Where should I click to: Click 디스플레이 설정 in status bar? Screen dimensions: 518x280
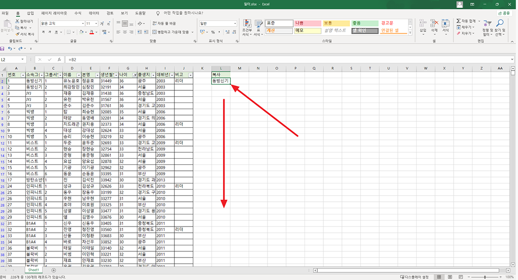414,277
